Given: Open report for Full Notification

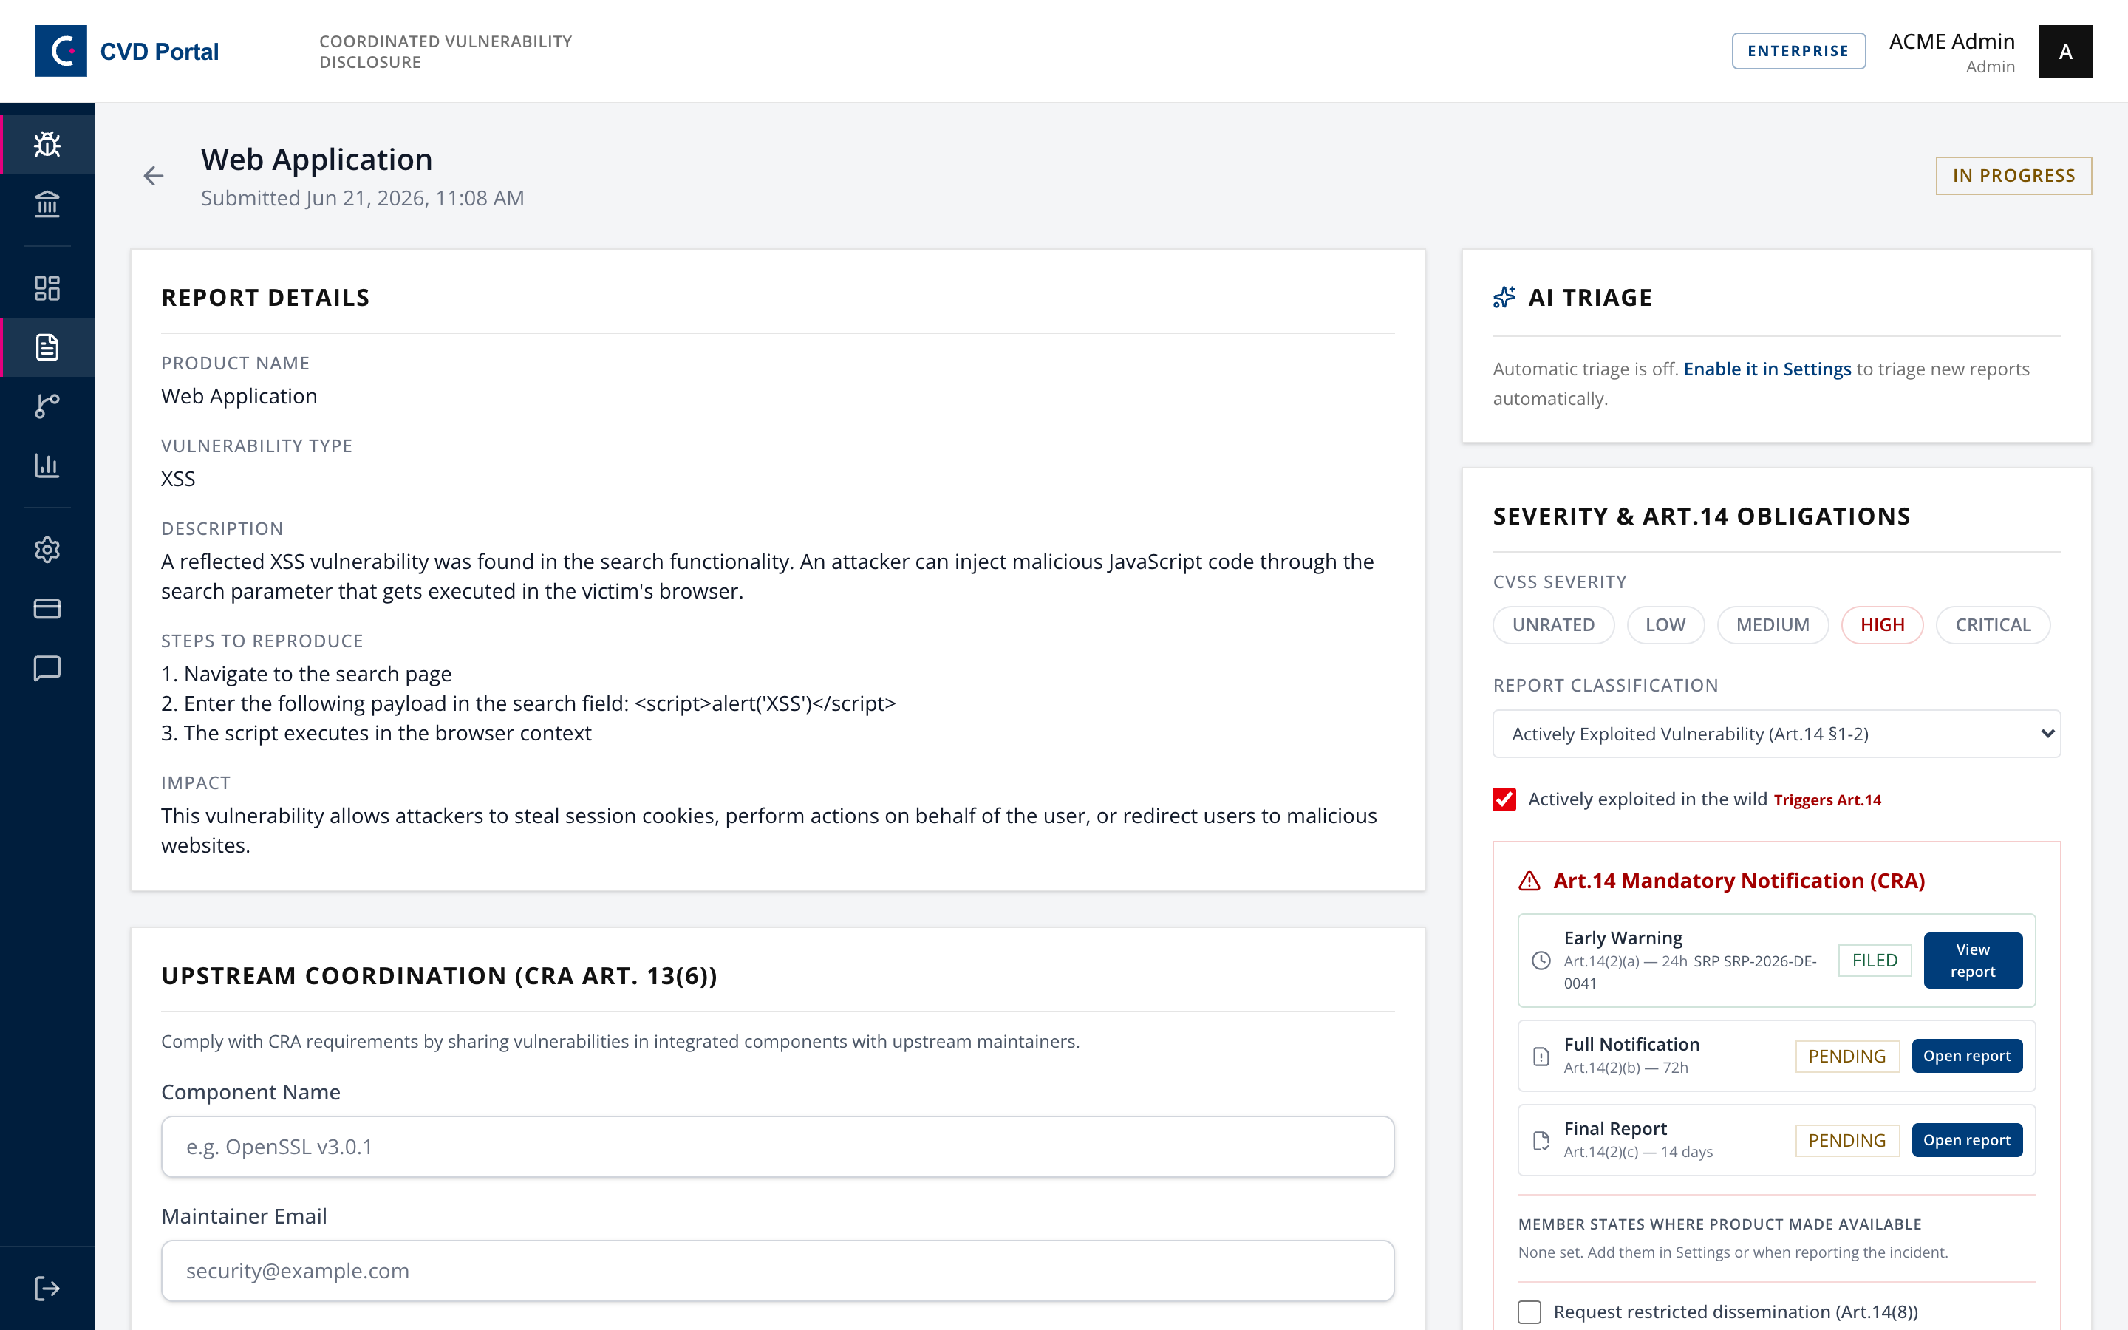Looking at the screenshot, I should click(x=1967, y=1057).
